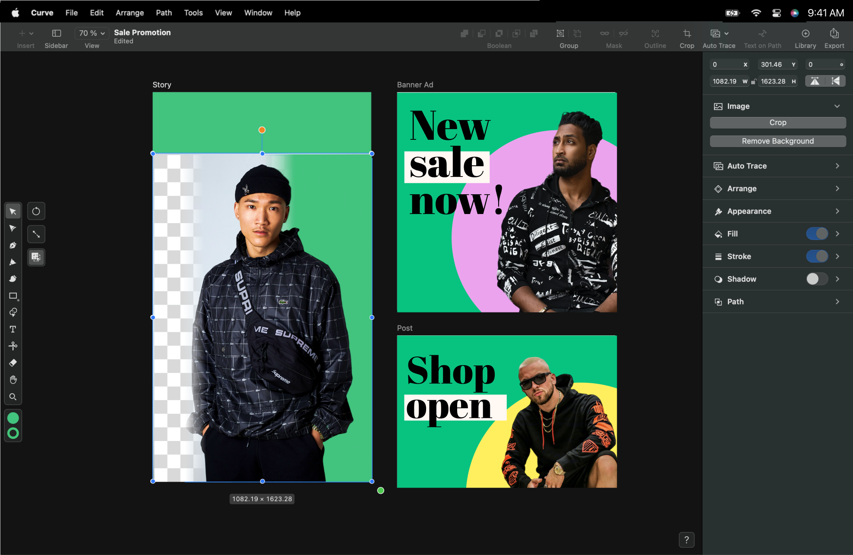The image size is (853, 555).
Task: Pick the Hand pan tool
Action: click(x=13, y=379)
